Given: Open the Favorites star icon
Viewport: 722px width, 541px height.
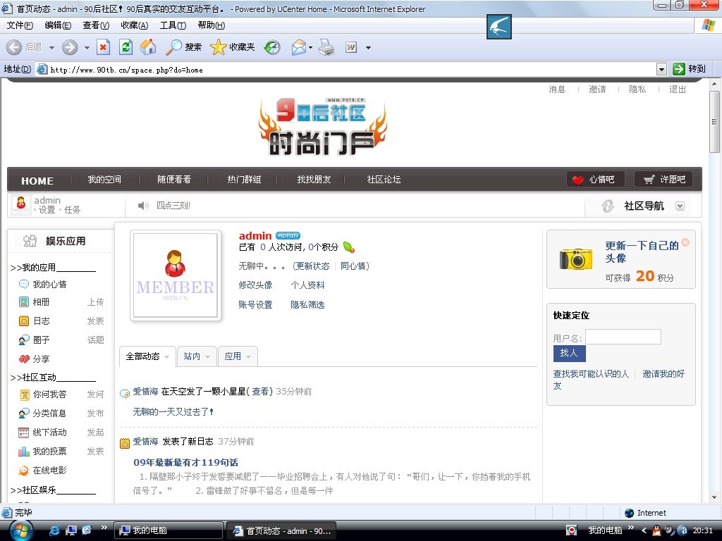Looking at the screenshot, I should (x=219, y=47).
